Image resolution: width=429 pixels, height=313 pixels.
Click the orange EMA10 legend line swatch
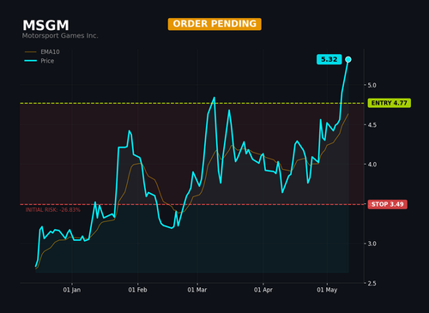point(31,52)
